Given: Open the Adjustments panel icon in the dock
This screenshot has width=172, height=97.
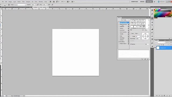Looking at the screenshot, I should point(152,36).
